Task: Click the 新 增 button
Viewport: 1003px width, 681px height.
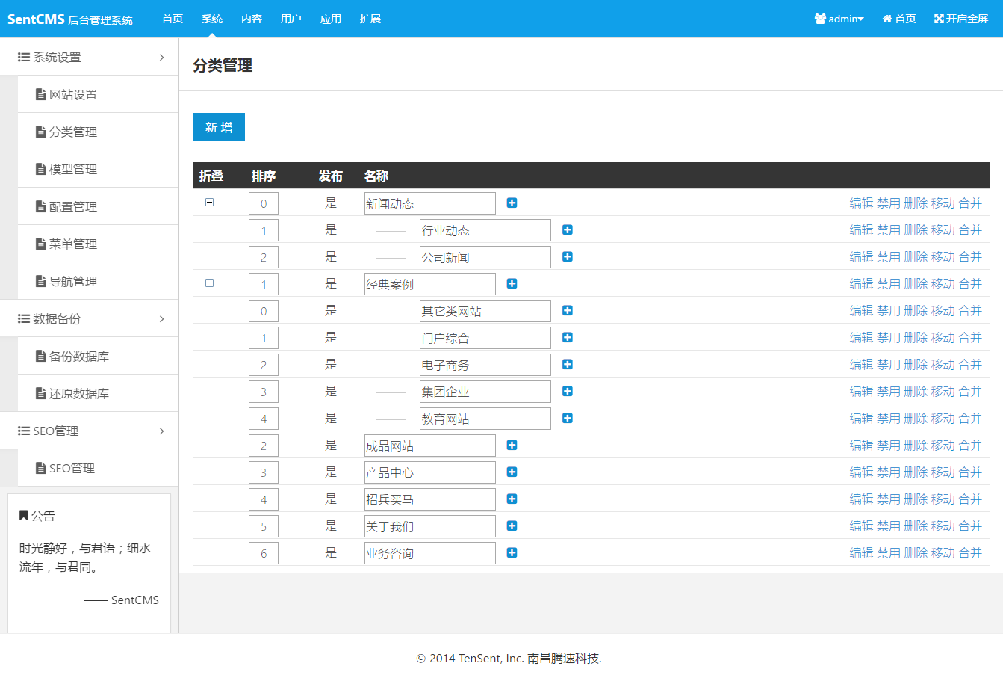Action: click(x=219, y=127)
